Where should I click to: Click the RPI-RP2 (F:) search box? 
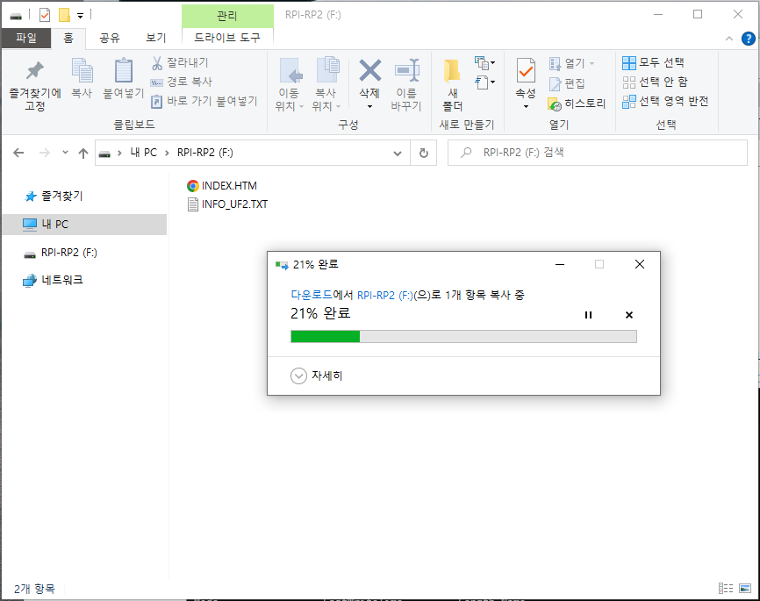(597, 153)
